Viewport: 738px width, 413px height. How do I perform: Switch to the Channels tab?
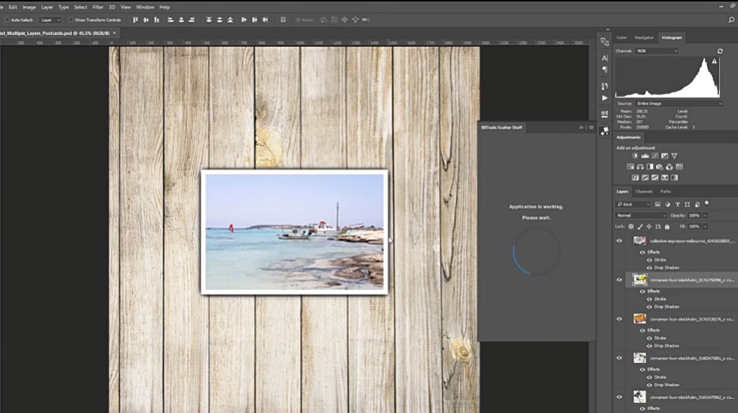(x=644, y=191)
